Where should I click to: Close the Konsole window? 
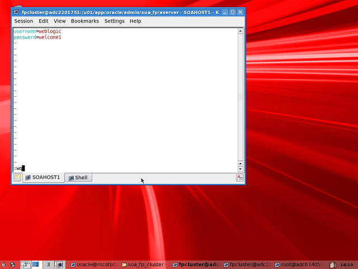(241, 12)
